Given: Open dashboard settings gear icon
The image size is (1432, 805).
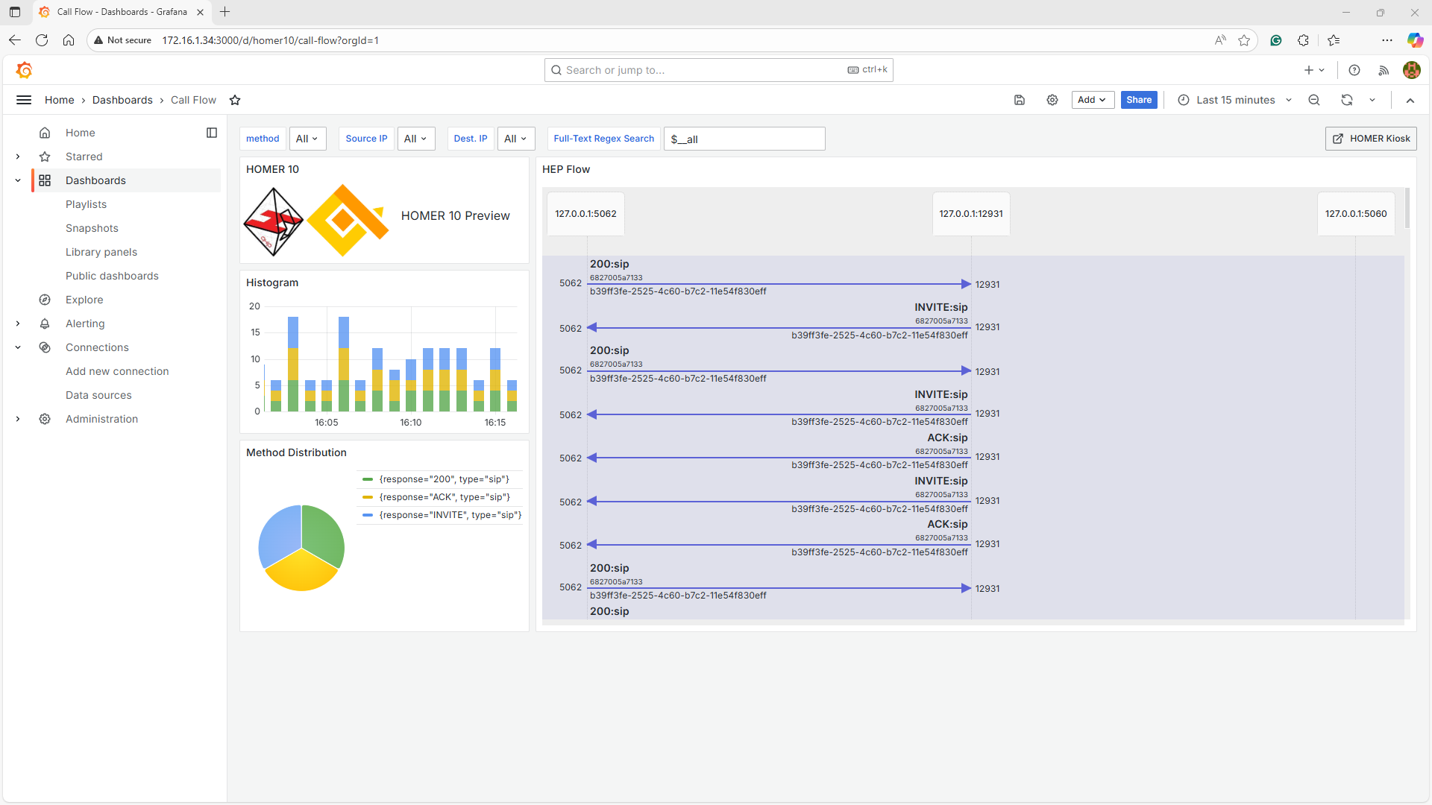Looking at the screenshot, I should pyautogui.click(x=1052, y=100).
